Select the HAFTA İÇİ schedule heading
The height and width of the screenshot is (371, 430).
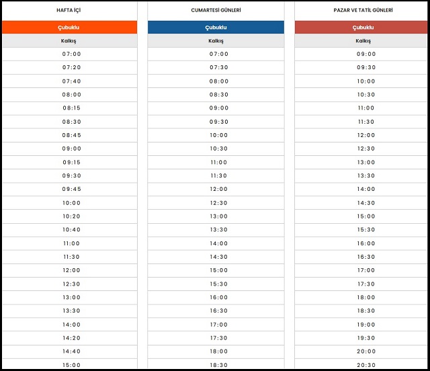coord(70,11)
